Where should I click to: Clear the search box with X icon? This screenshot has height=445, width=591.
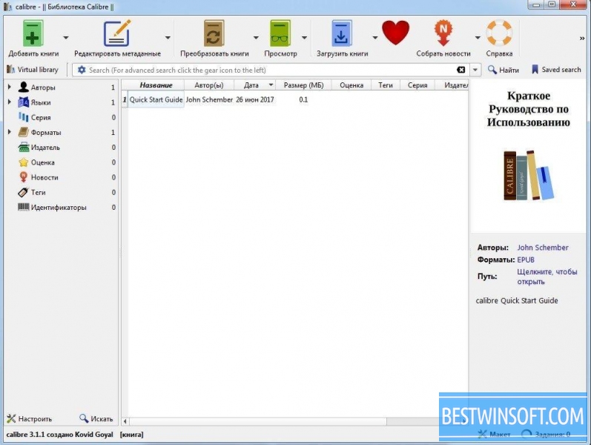460,70
